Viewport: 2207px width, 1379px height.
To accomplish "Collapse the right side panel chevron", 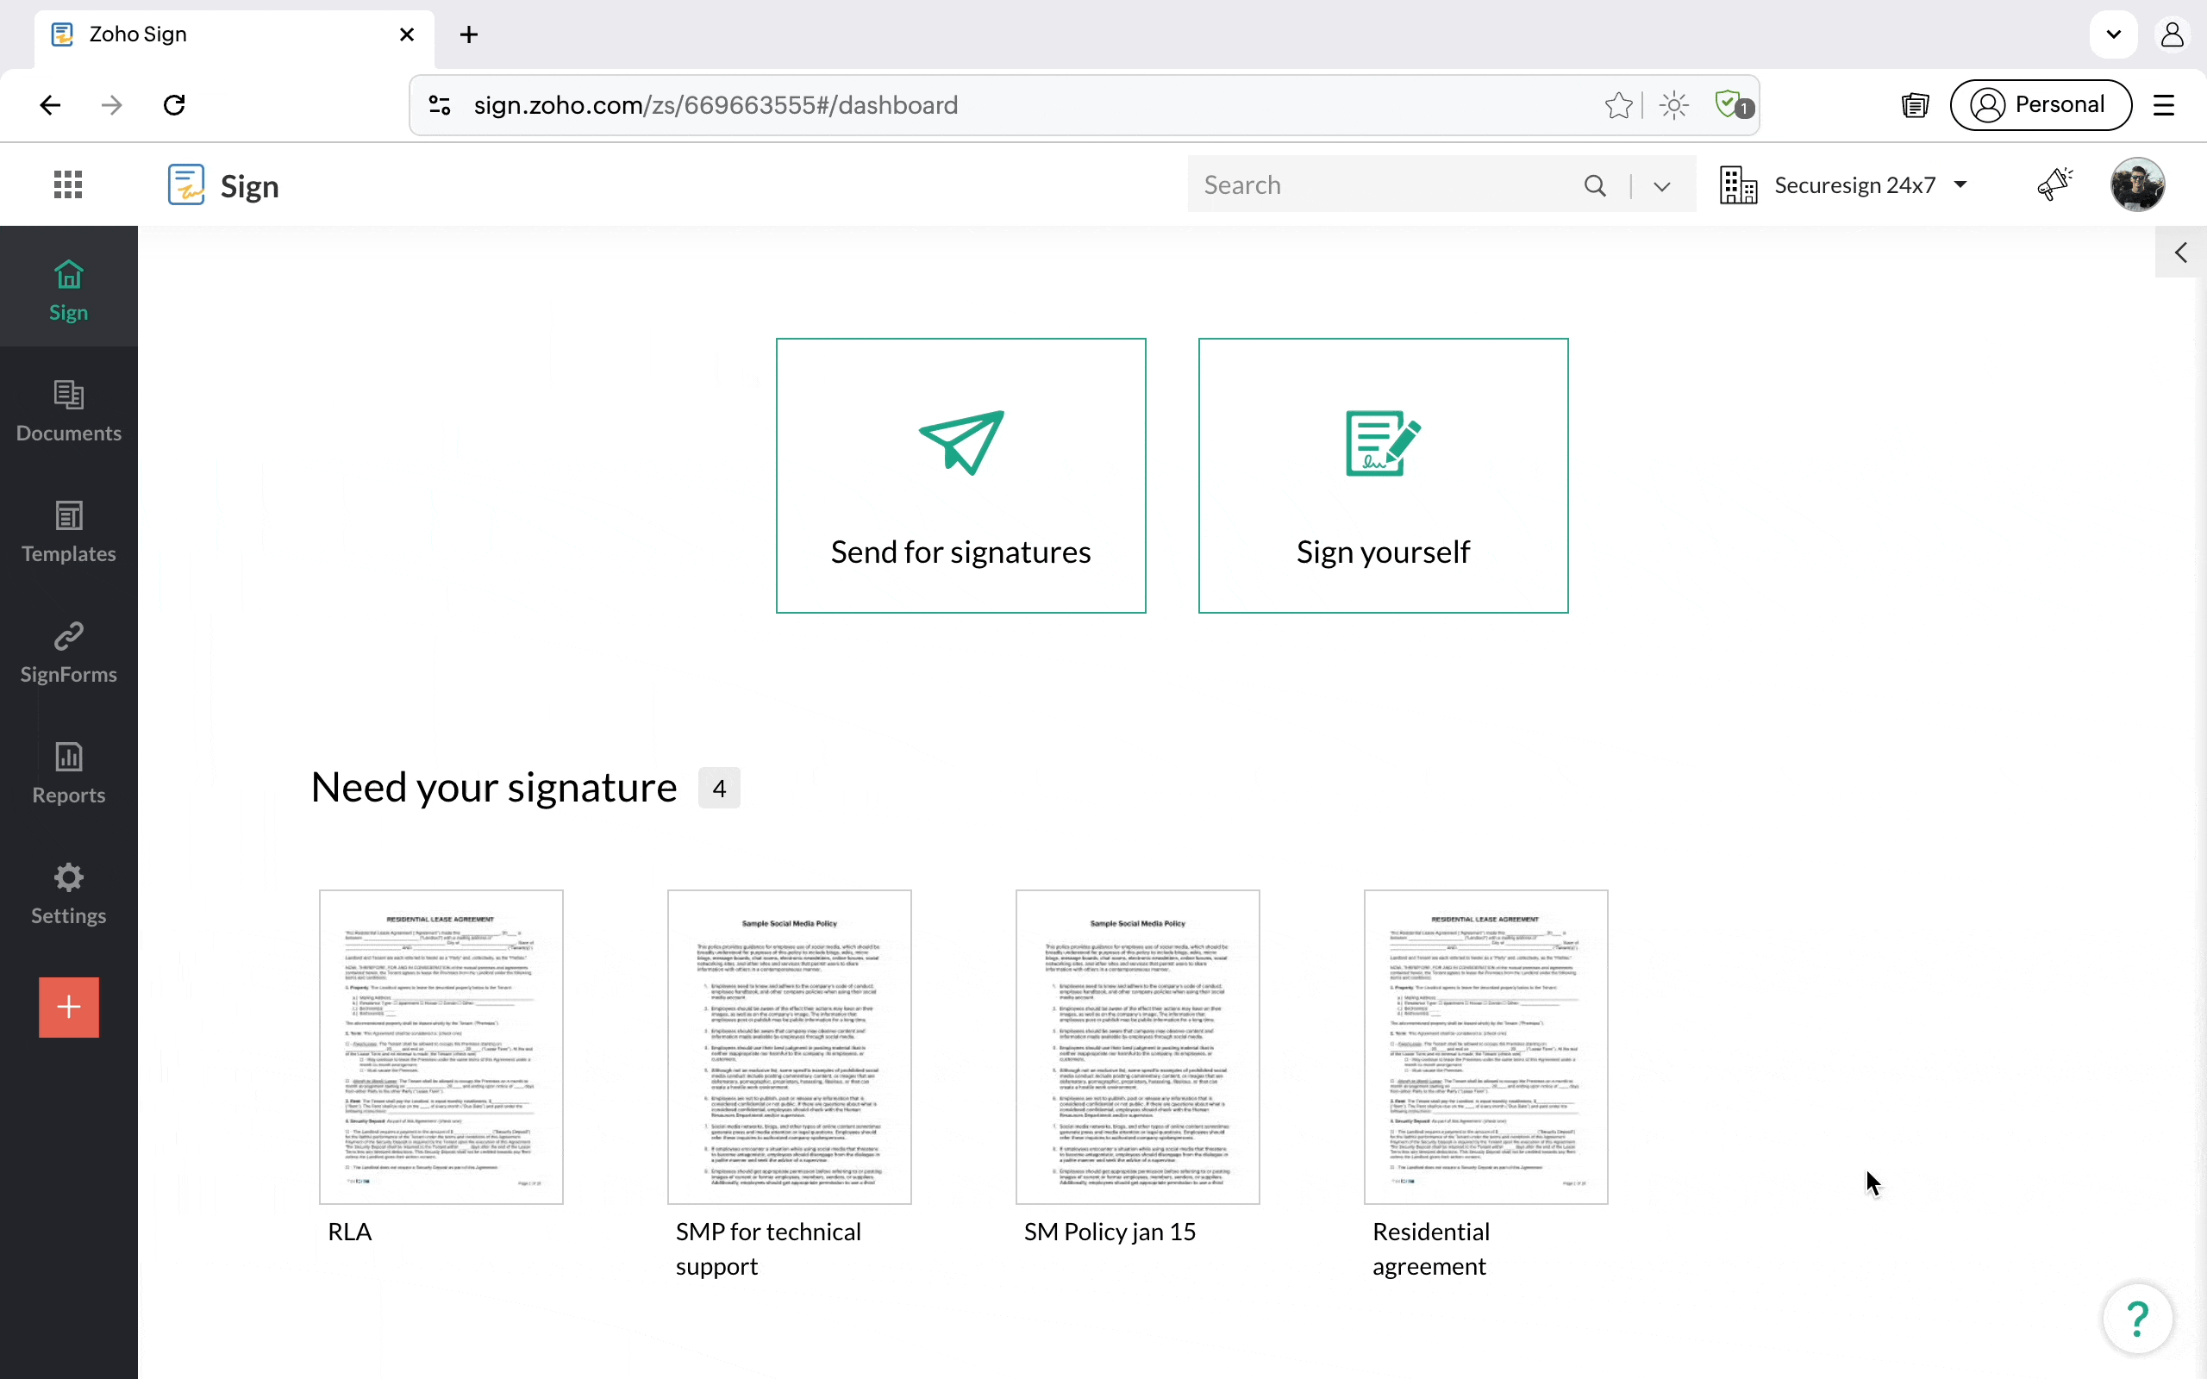I will (2180, 253).
